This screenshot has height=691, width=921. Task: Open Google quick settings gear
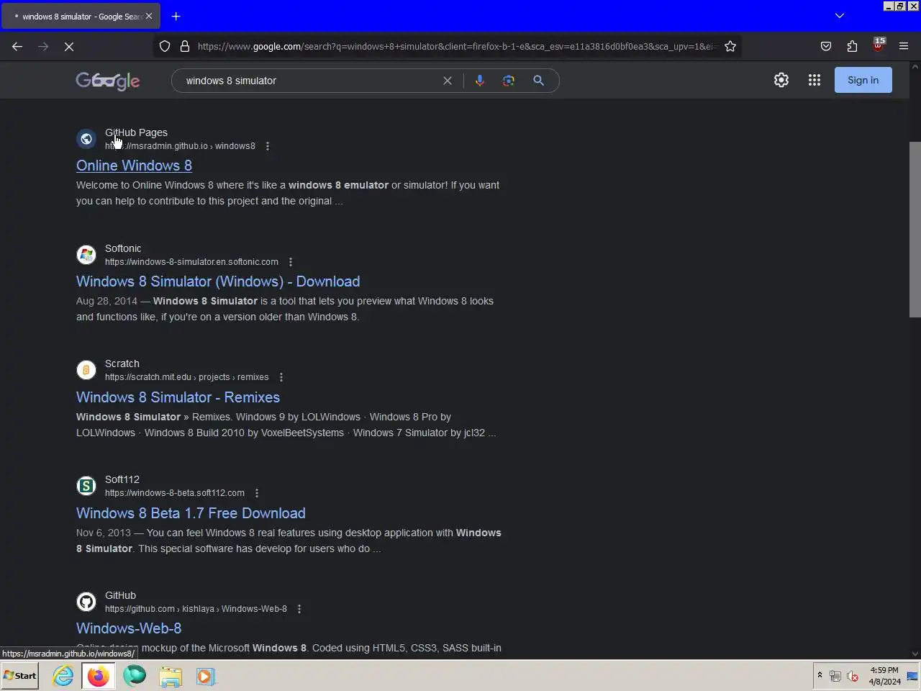781,80
